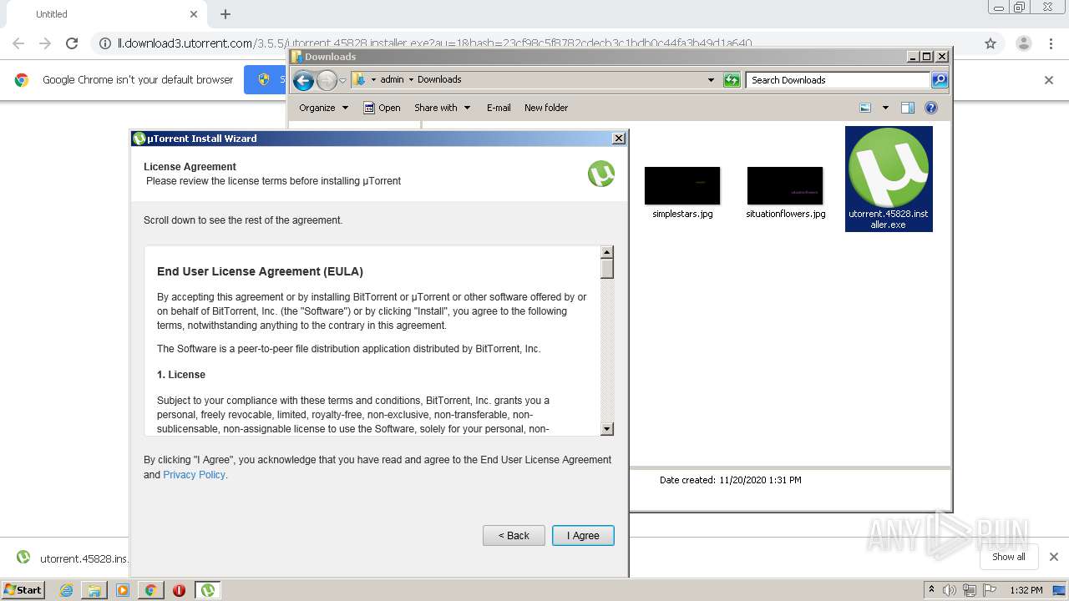Click the Opera icon in taskbar

pyautogui.click(x=179, y=590)
